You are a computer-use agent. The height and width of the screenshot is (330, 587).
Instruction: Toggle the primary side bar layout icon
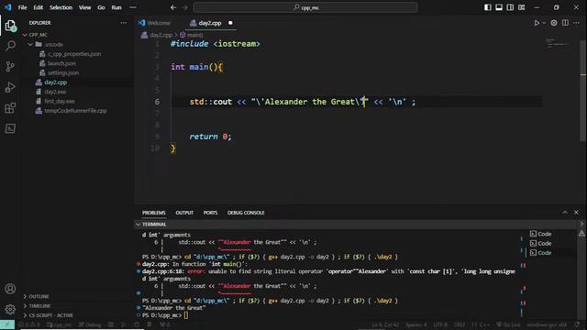(487, 7)
